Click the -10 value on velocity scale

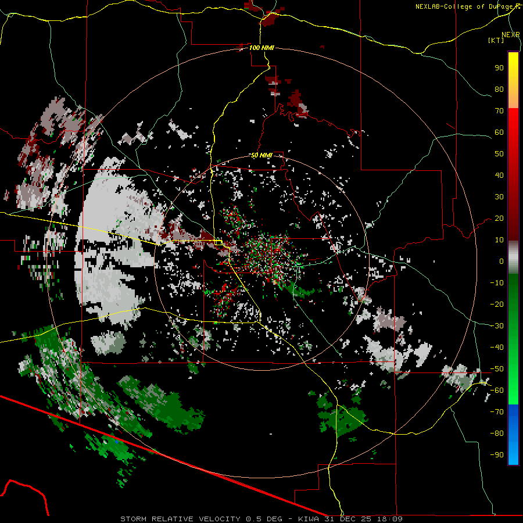497,283
